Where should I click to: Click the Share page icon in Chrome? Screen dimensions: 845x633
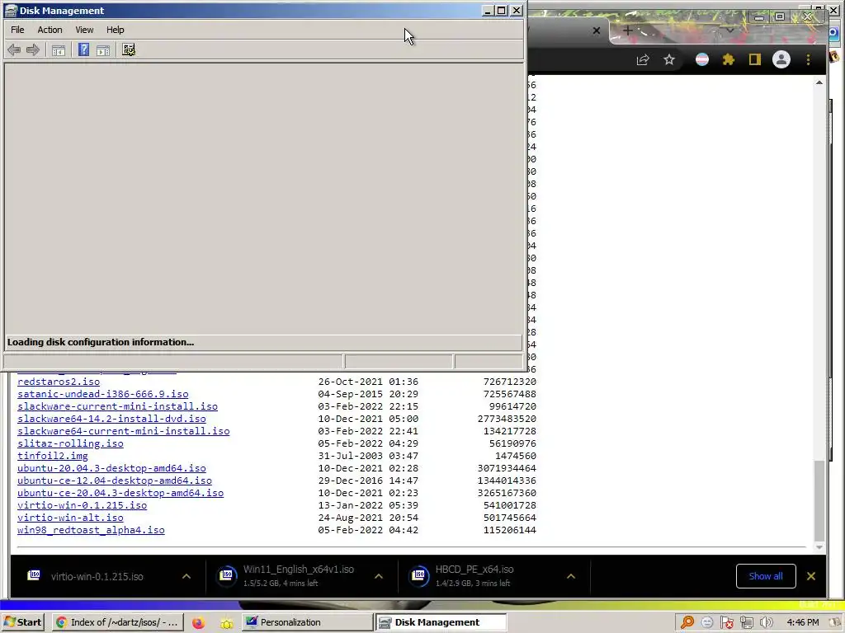coord(642,59)
